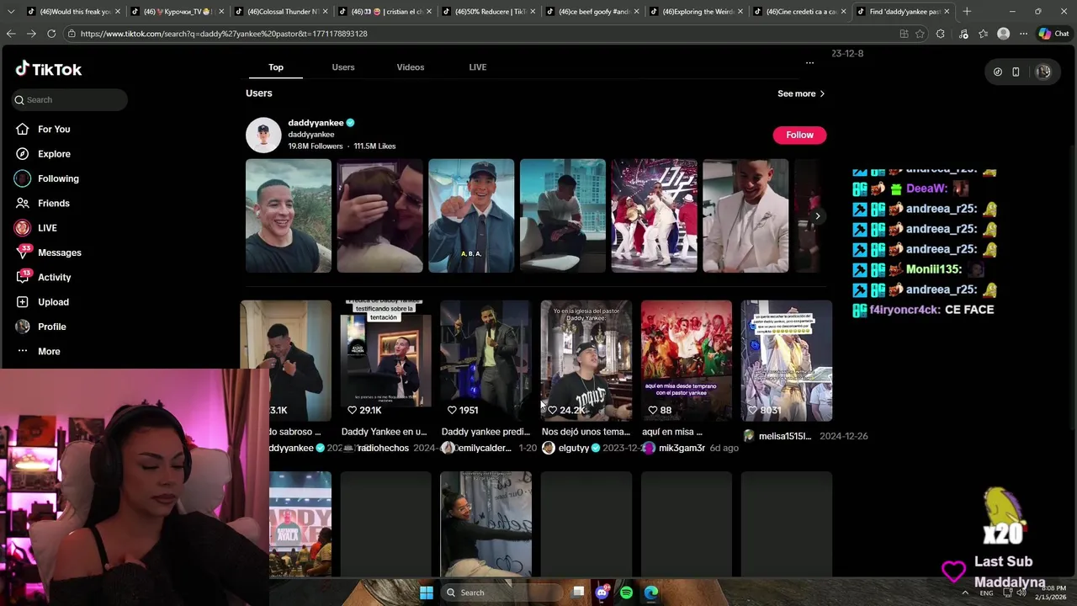The image size is (1077, 606).
Task: Click the 'Nos dejó unos tema...' caption
Action: (586, 432)
